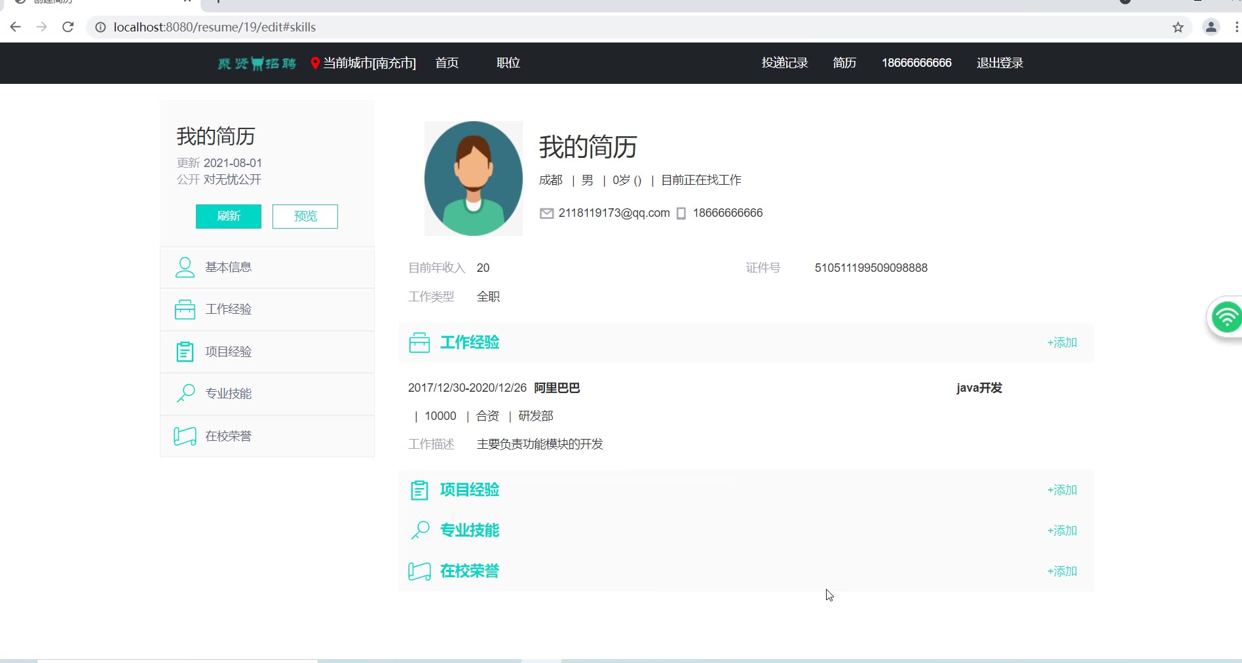Click the briefcase icon beside sidebar 工作经验
Viewport: 1242px width, 663px height.
(185, 309)
